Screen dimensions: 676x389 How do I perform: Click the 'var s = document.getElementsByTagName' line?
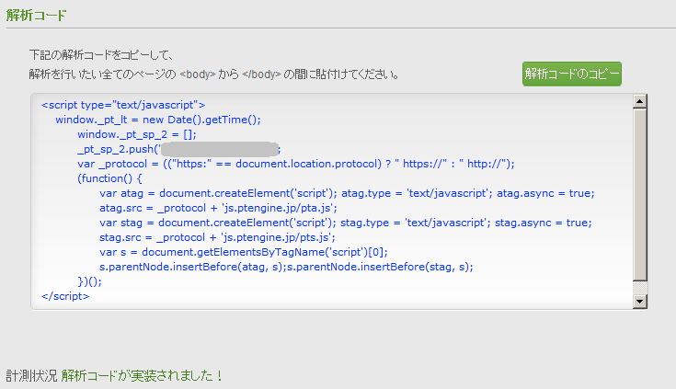[x=243, y=251]
